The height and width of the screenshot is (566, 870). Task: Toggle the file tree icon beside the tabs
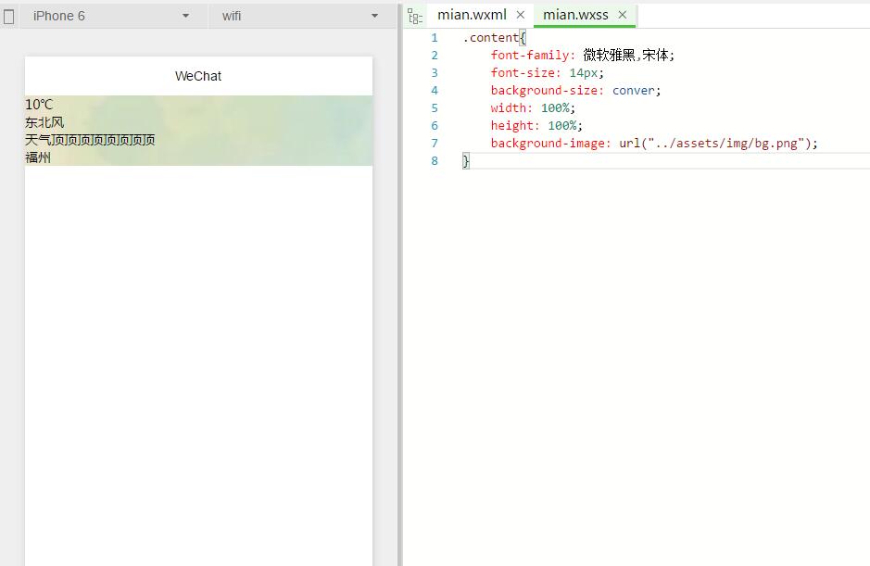pos(415,16)
